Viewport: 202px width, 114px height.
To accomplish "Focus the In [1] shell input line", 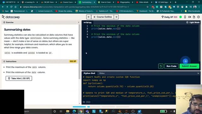I will (x=134, y=102).
